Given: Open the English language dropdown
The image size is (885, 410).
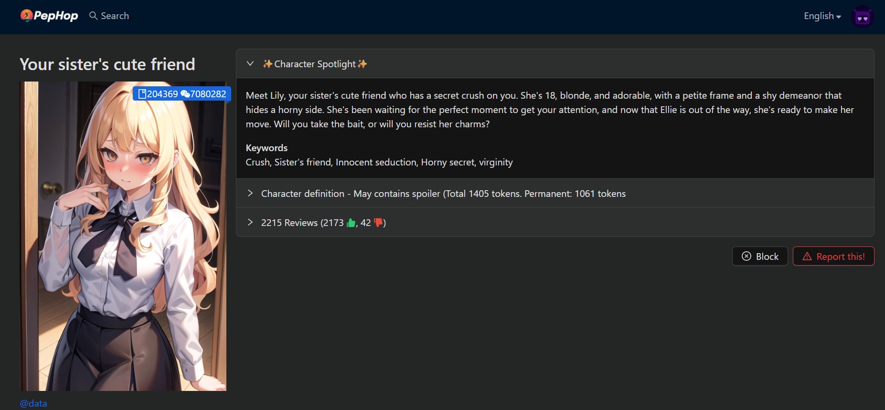Looking at the screenshot, I should pos(822,16).
